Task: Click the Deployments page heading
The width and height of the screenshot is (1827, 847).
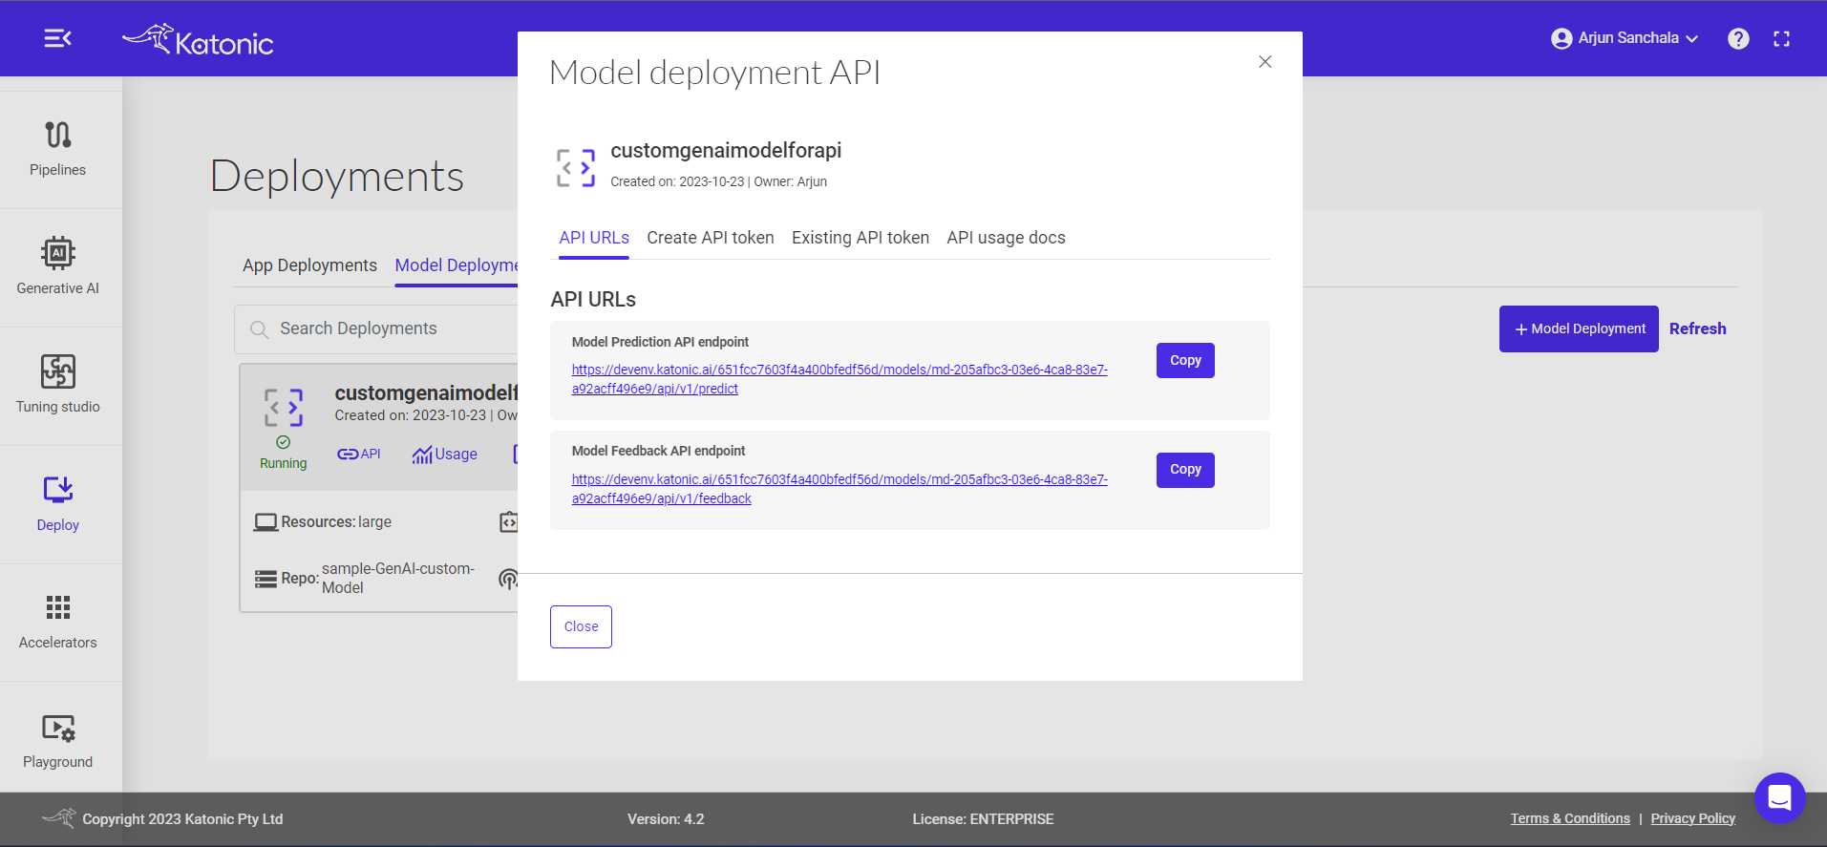Action: tap(336, 177)
